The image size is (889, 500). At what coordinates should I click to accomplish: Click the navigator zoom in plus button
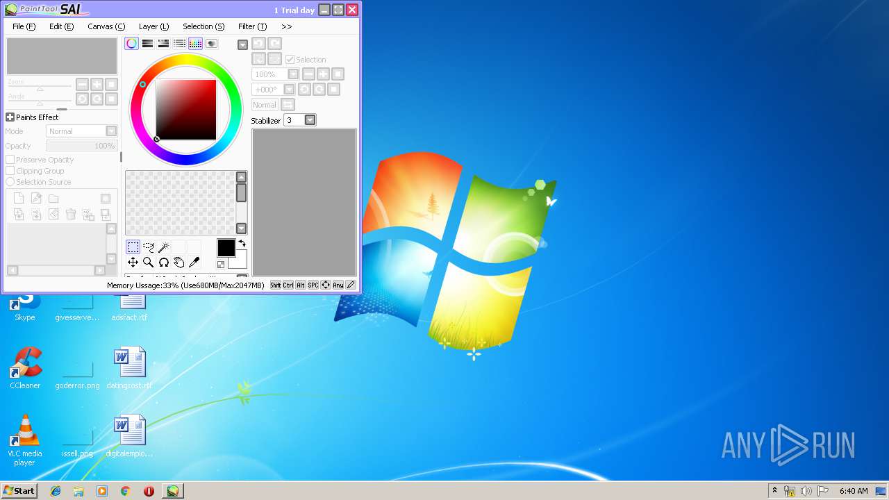tap(97, 84)
